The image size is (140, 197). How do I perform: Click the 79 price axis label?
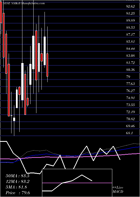128,77
